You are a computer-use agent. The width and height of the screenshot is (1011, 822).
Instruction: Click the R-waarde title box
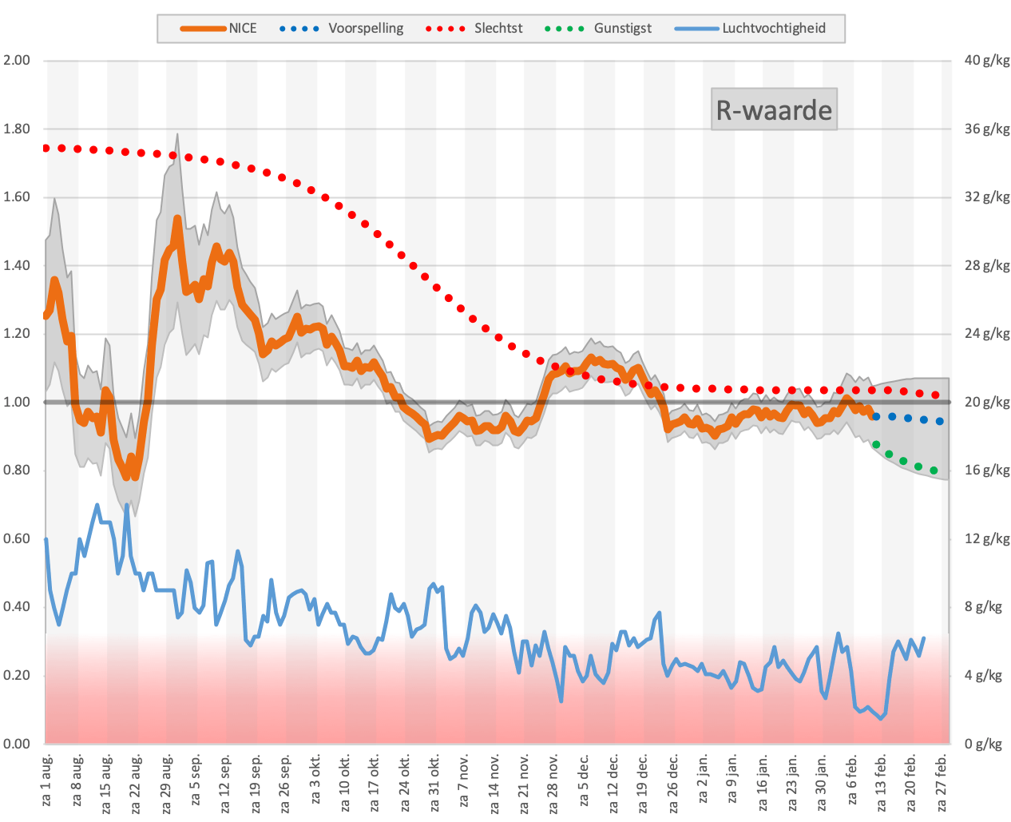point(774,109)
